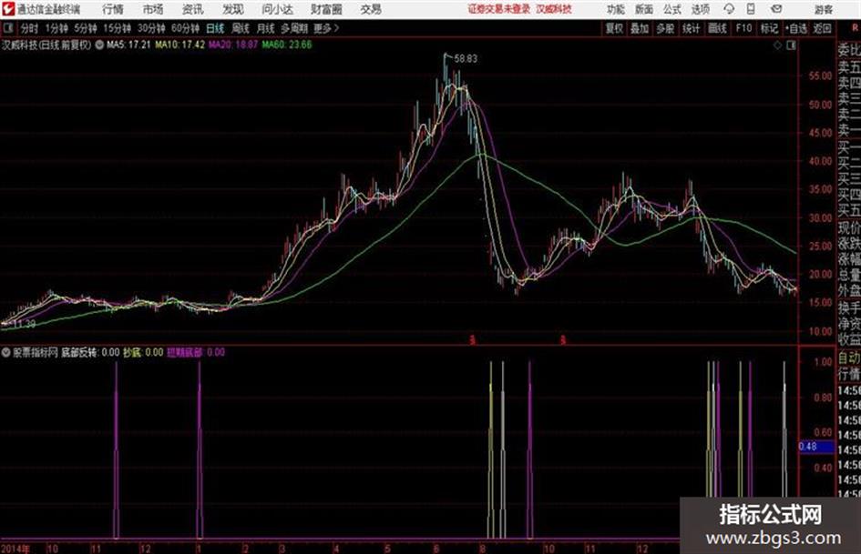Switch to the 1分钟 period tab
This screenshot has width=861, height=554.
pos(56,28)
